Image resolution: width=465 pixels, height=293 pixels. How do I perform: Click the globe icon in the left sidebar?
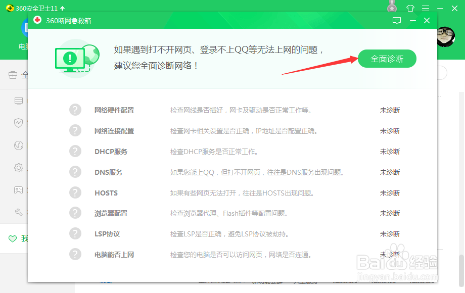(18, 145)
